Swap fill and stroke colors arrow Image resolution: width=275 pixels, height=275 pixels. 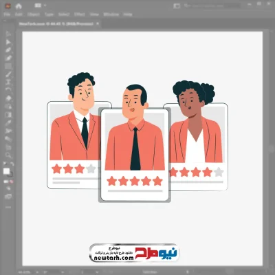12,164
